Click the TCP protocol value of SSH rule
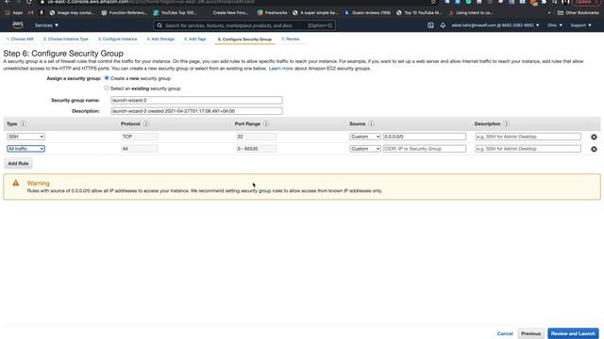The image size is (604, 339). click(140, 137)
